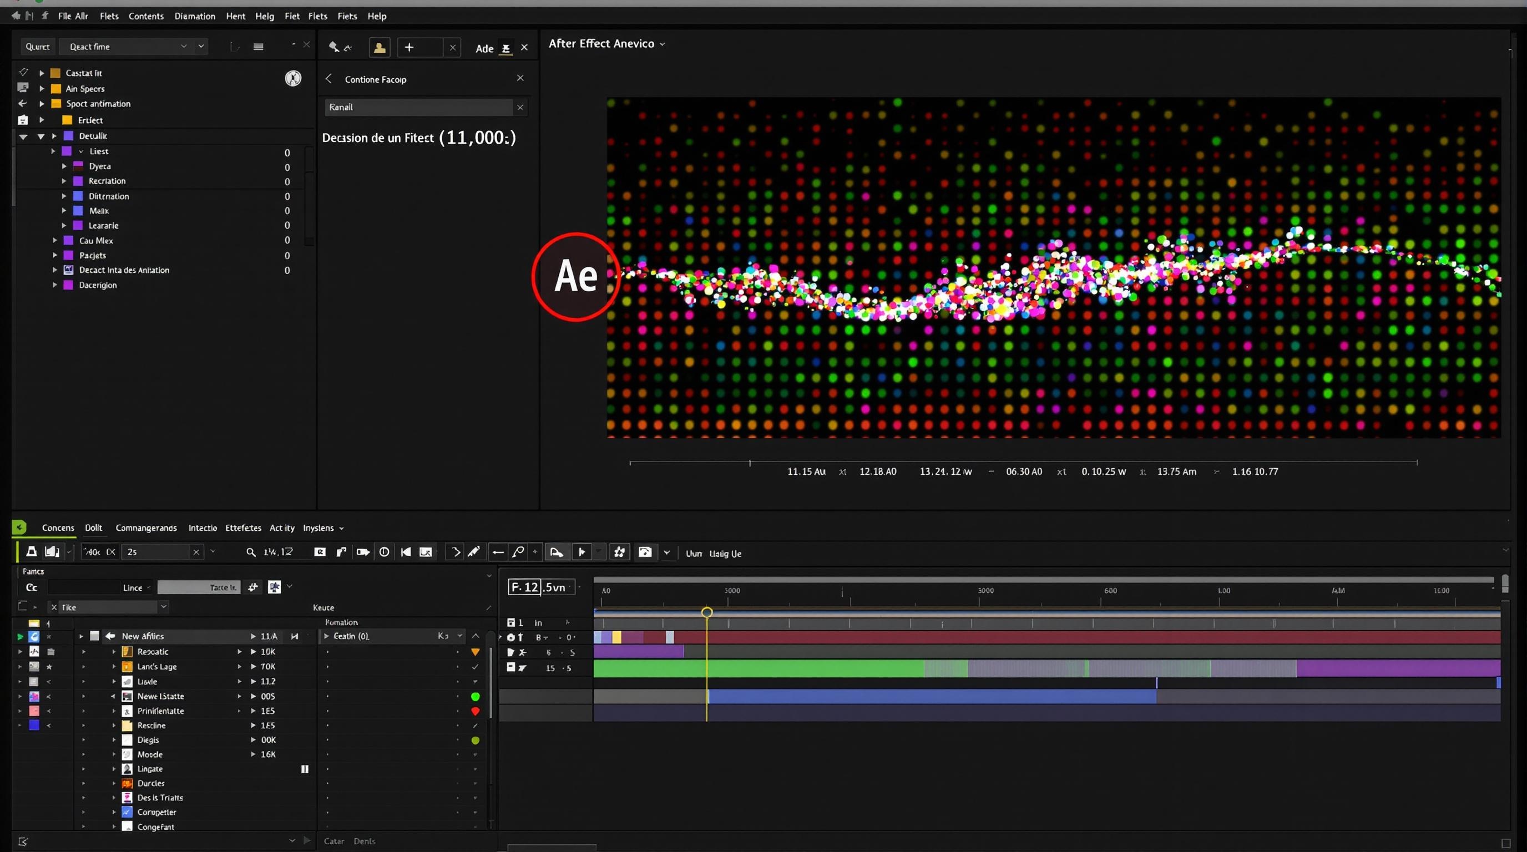Click the green clip on timeline track
The width and height of the screenshot is (1527, 852).
(759, 668)
